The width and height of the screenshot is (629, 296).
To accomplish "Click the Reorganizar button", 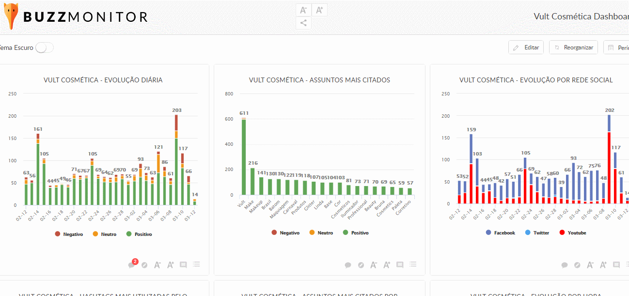I will 573,47.
